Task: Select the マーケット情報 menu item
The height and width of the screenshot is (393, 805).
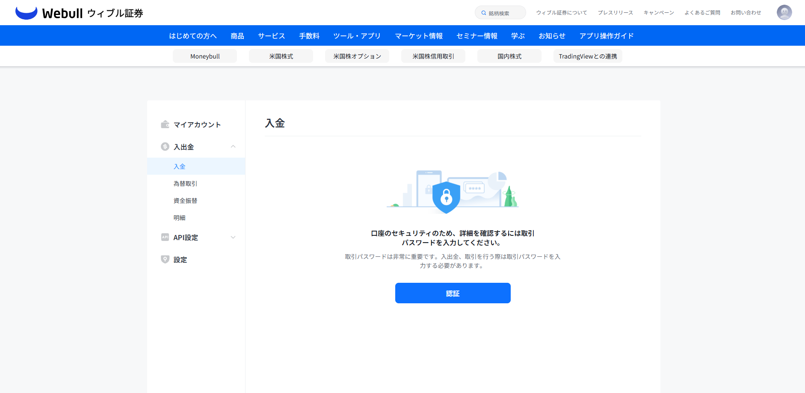Action: (x=418, y=36)
